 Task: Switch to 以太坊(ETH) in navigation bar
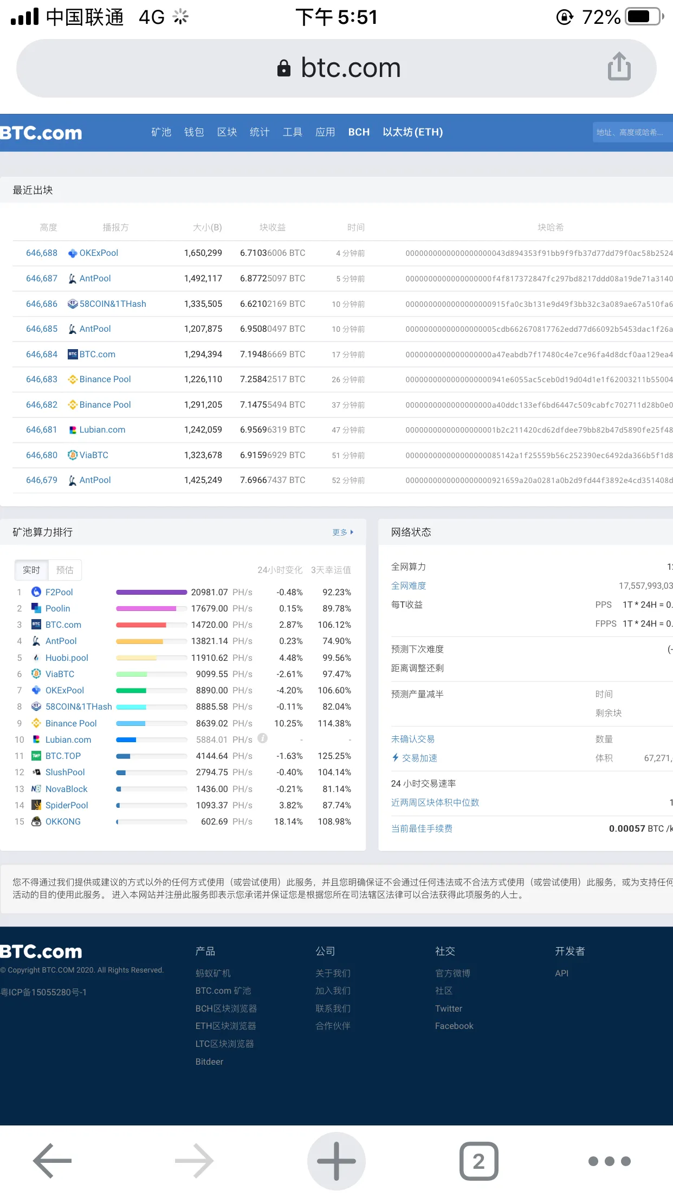(413, 132)
